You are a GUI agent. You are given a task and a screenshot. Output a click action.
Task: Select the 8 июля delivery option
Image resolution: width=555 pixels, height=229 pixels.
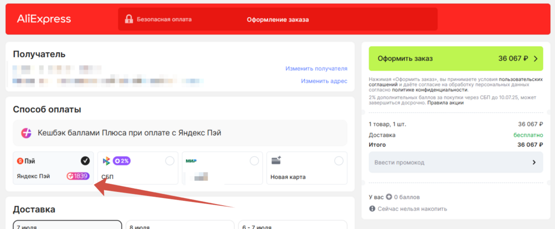coord(180,225)
